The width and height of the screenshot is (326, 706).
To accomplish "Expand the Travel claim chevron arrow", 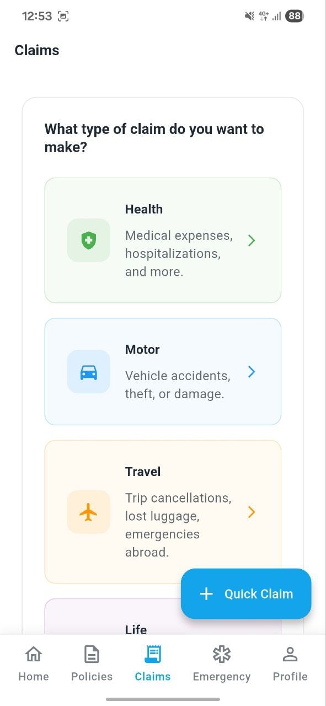I will tap(252, 512).
